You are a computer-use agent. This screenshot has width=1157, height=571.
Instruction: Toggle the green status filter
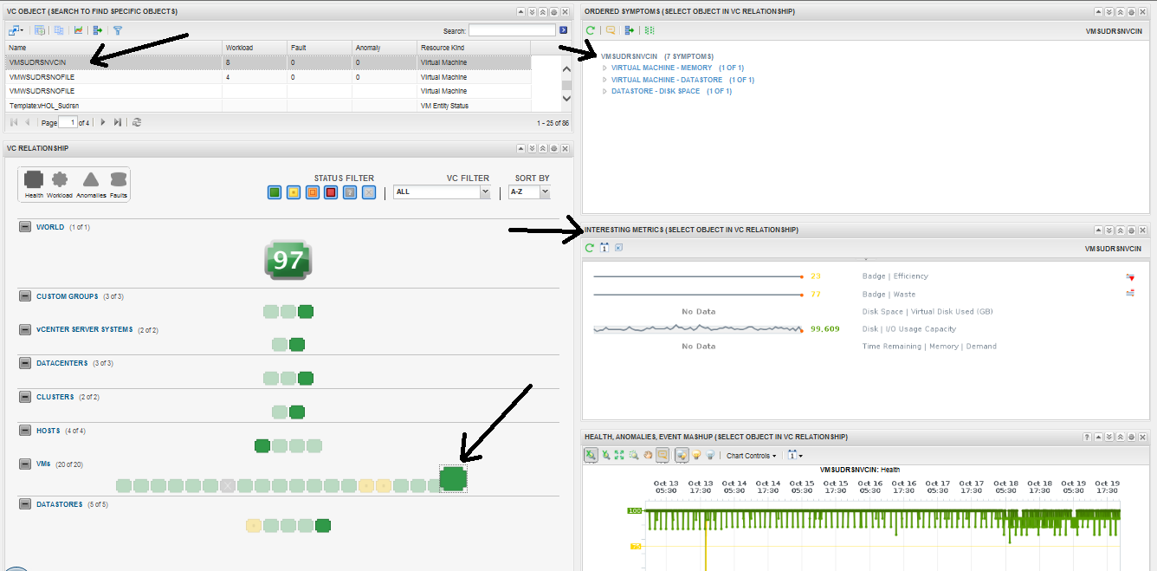pos(275,192)
